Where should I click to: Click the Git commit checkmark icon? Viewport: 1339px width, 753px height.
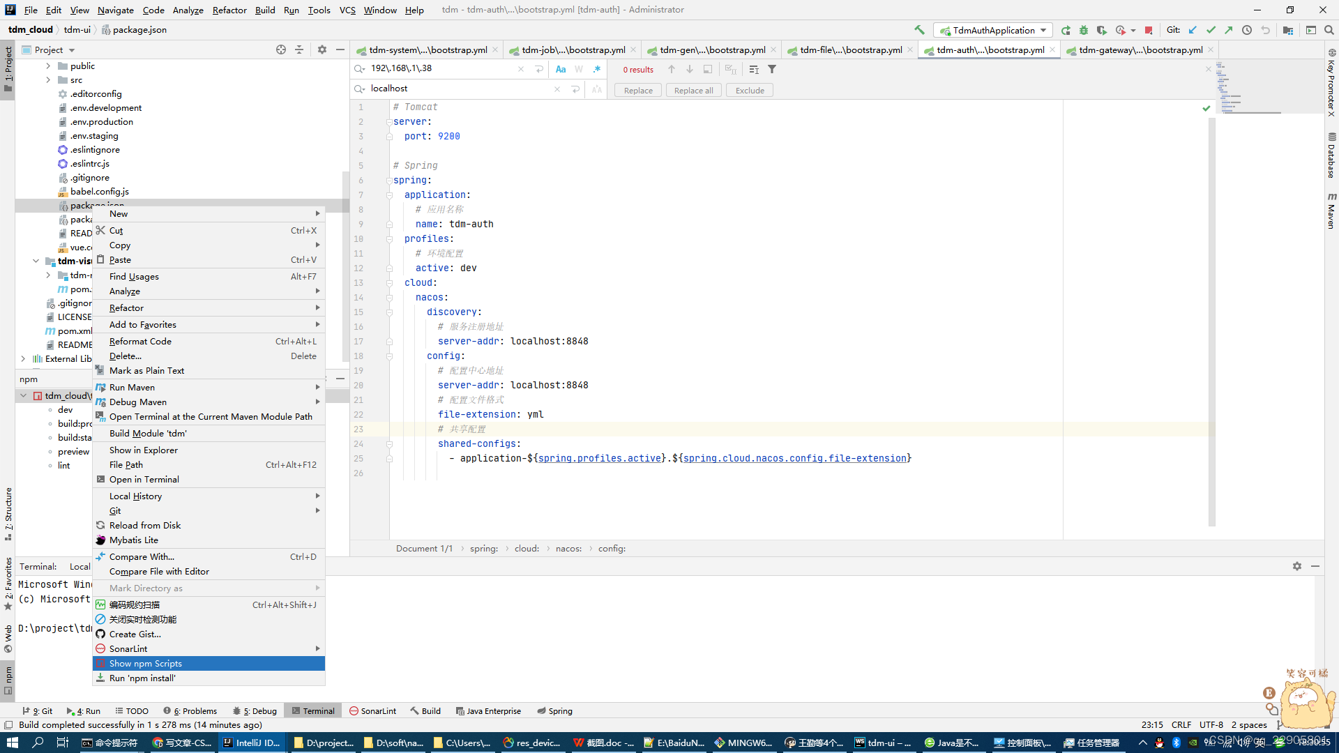point(1211,30)
